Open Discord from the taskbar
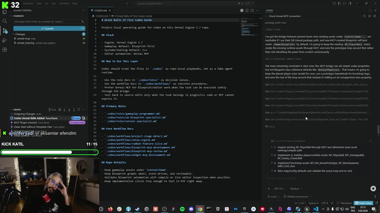380x213 pixels. click(x=191, y=209)
